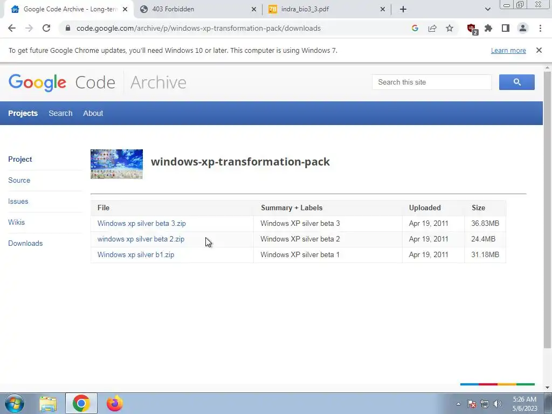Reload the current page
The image size is (552, 414).
46,28
